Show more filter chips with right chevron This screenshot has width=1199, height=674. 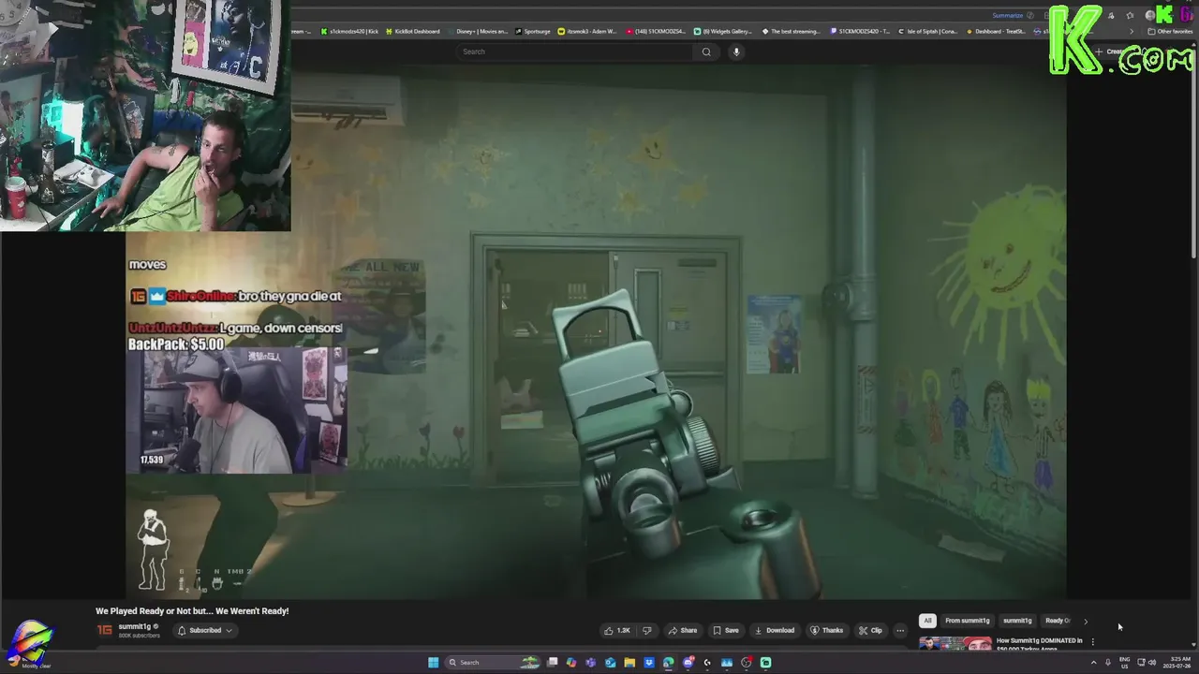pyautogui.click(x=1086, y=621)
